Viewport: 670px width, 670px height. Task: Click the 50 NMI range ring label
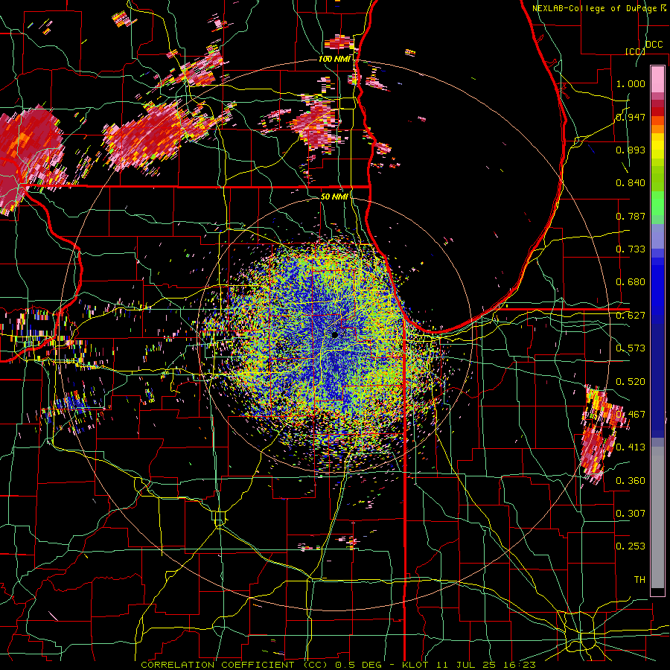(334, 197)
